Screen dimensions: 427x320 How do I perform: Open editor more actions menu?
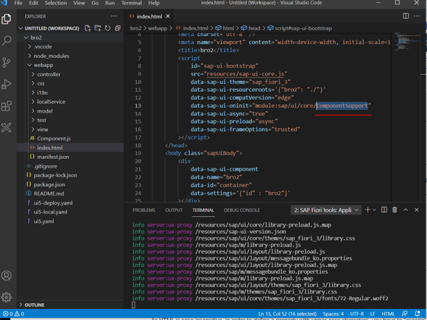click(417, 16)
